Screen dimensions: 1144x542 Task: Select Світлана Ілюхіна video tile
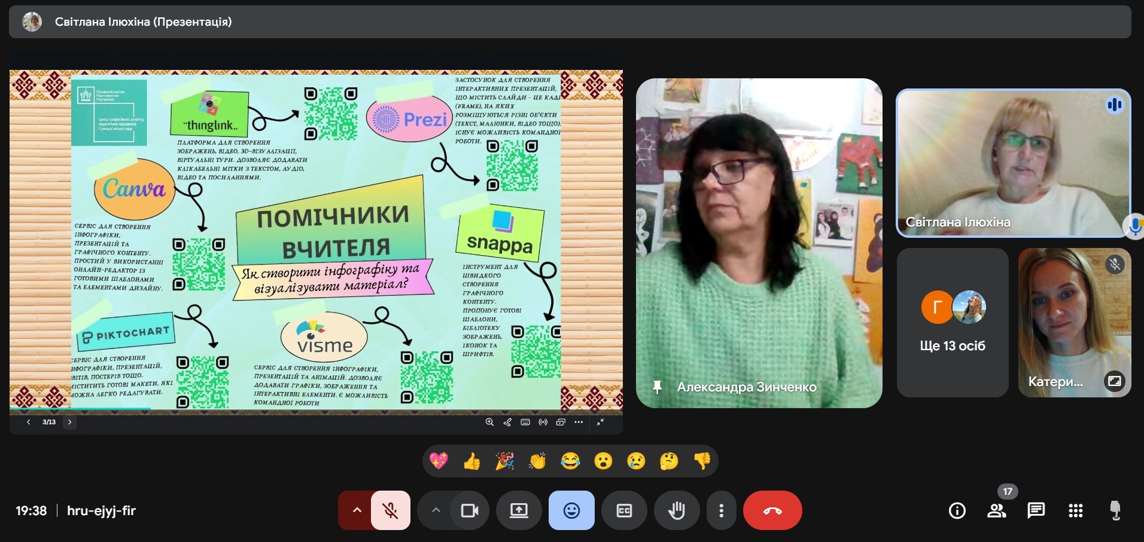pyautogui.click(x=1012, y=163)
